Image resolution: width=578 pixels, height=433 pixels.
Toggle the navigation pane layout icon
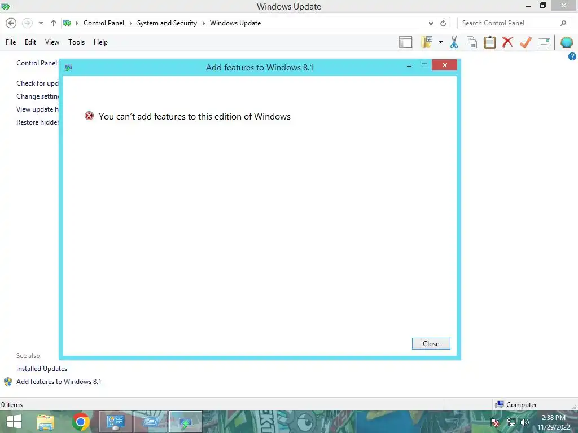coord(405,42)
